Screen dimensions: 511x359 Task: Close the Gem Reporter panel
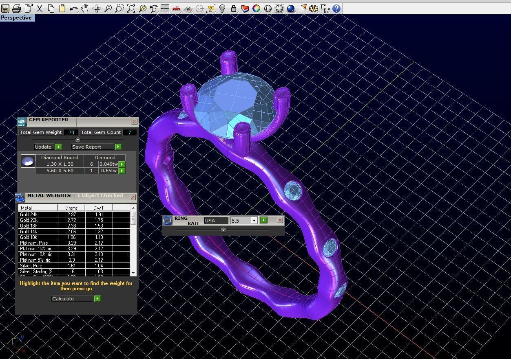pos(134,122)
